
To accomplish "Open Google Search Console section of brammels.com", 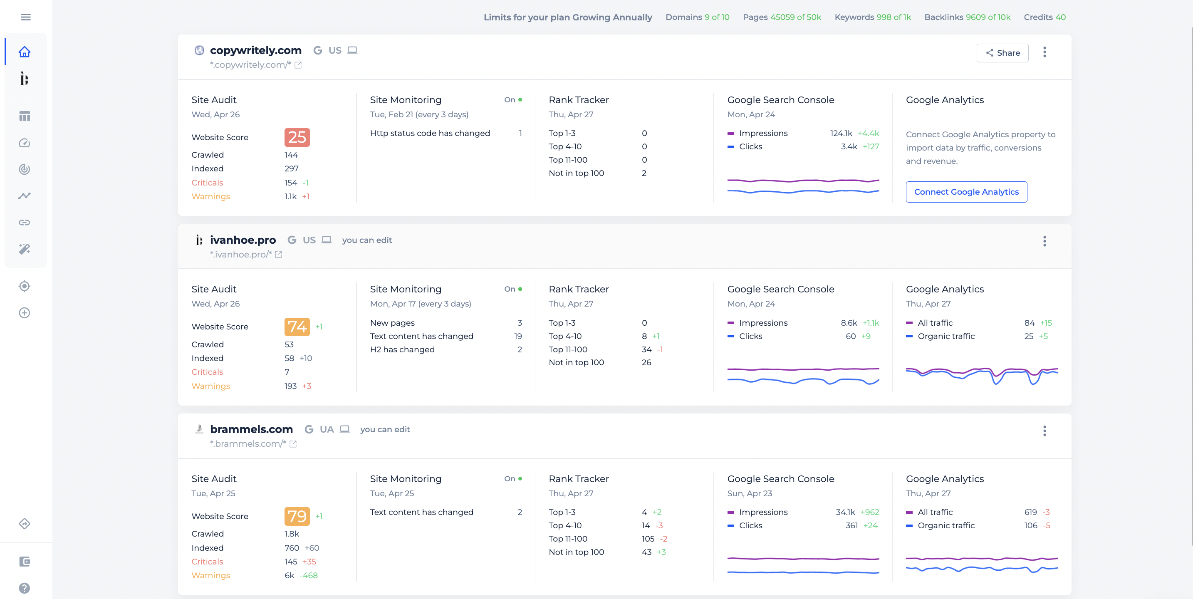I will click(x=780, y=478).
